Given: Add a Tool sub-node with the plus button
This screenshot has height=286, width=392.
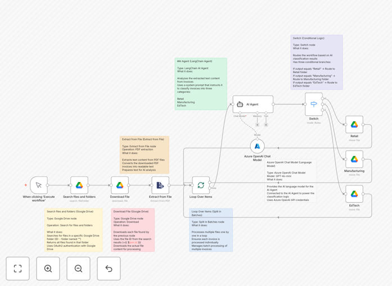Looking at the screenshot, I should pyautogui.click(x=266, y=125).
